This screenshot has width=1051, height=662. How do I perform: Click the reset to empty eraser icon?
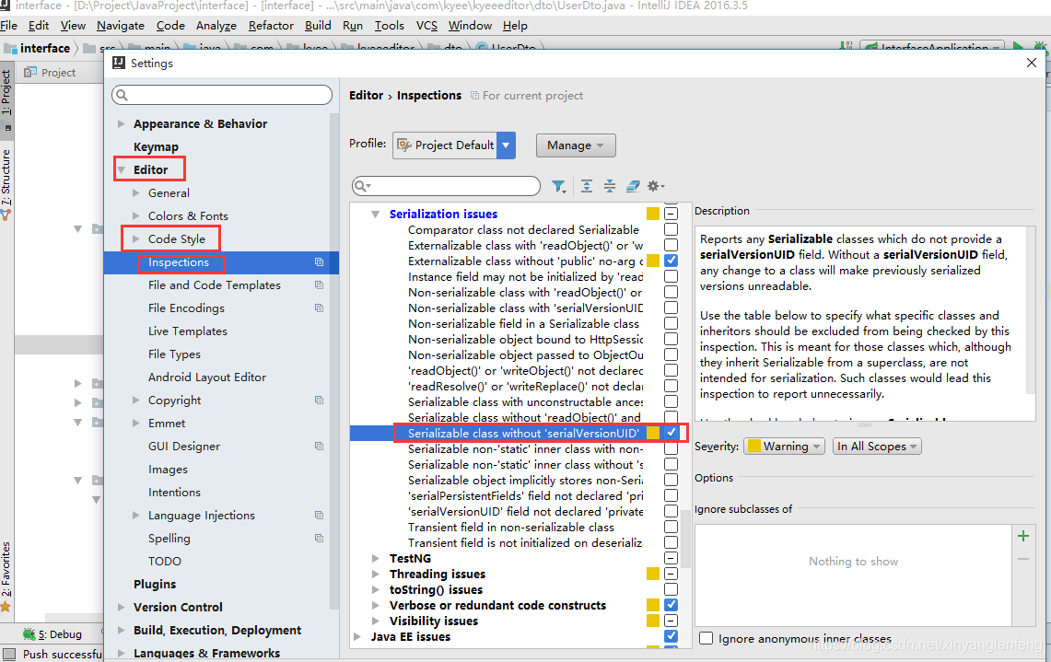[632, 186]
